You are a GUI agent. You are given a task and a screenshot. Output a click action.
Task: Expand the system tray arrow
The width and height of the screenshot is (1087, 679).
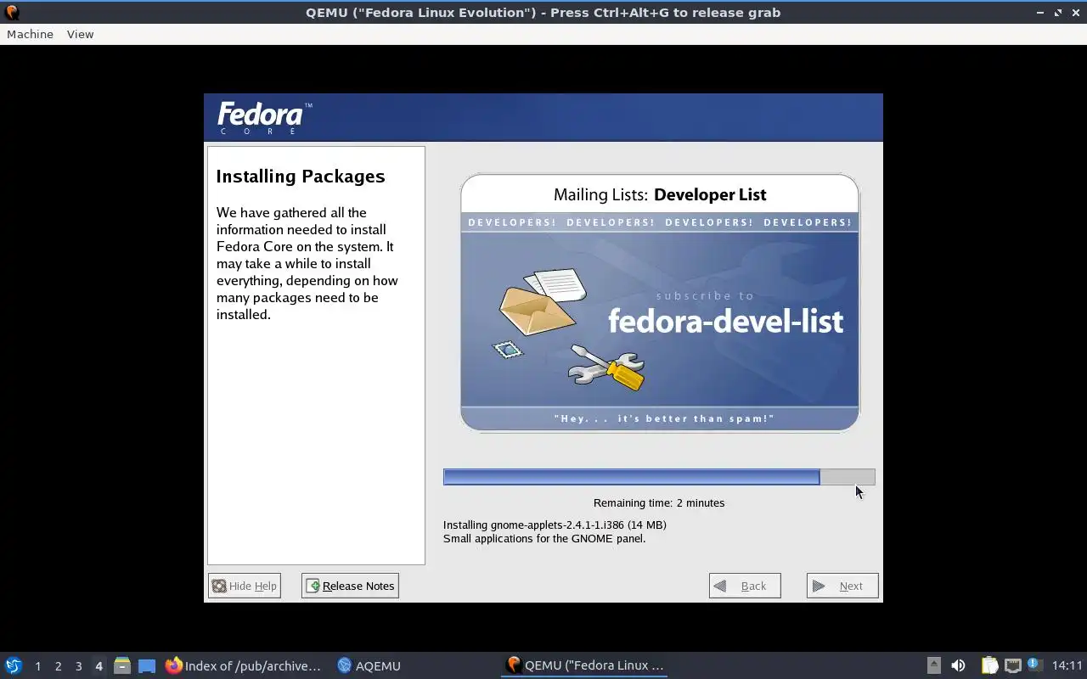(x=933, y=665)
